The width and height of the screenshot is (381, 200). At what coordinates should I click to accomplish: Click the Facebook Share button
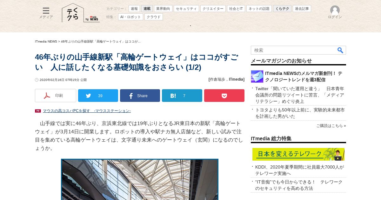click(140, 96)
